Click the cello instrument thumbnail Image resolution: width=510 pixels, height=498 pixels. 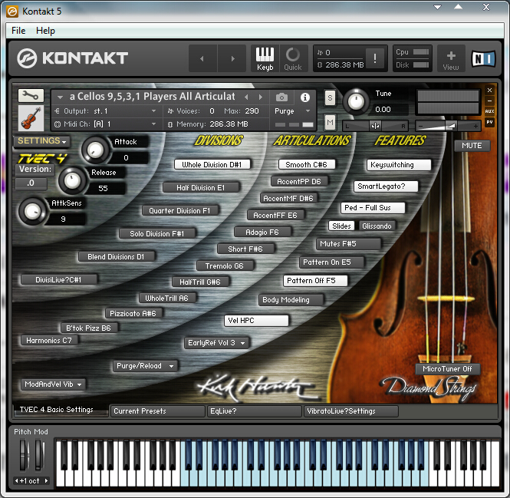coord(31,118)
